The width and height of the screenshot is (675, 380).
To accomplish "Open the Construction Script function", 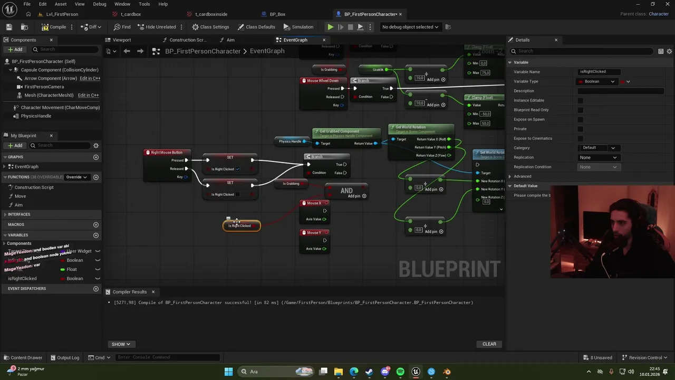I will tap(34, 187).
